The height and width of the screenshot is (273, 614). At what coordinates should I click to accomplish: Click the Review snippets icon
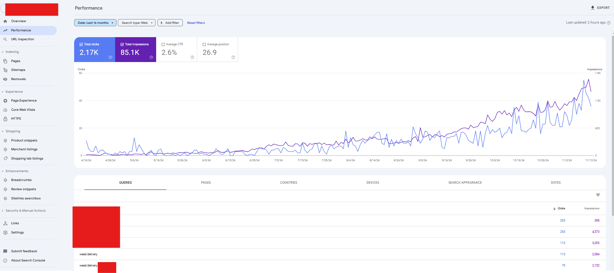[x=5, y=189]
